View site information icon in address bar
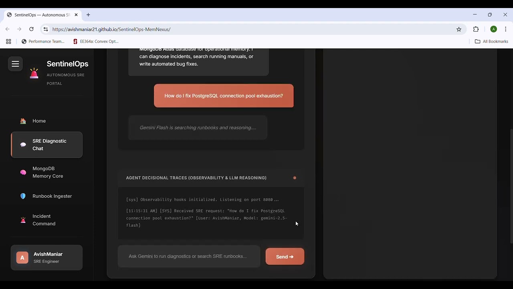This screenshot has width=513, height=289. point(46,29)
